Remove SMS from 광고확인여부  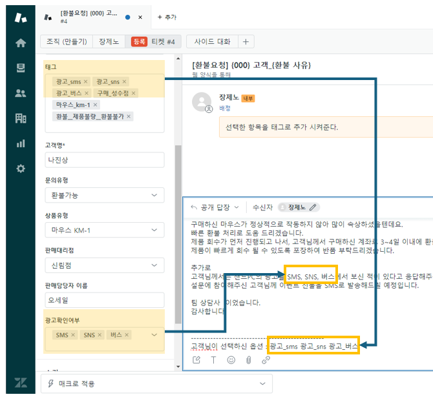click(x=73, y=335)
